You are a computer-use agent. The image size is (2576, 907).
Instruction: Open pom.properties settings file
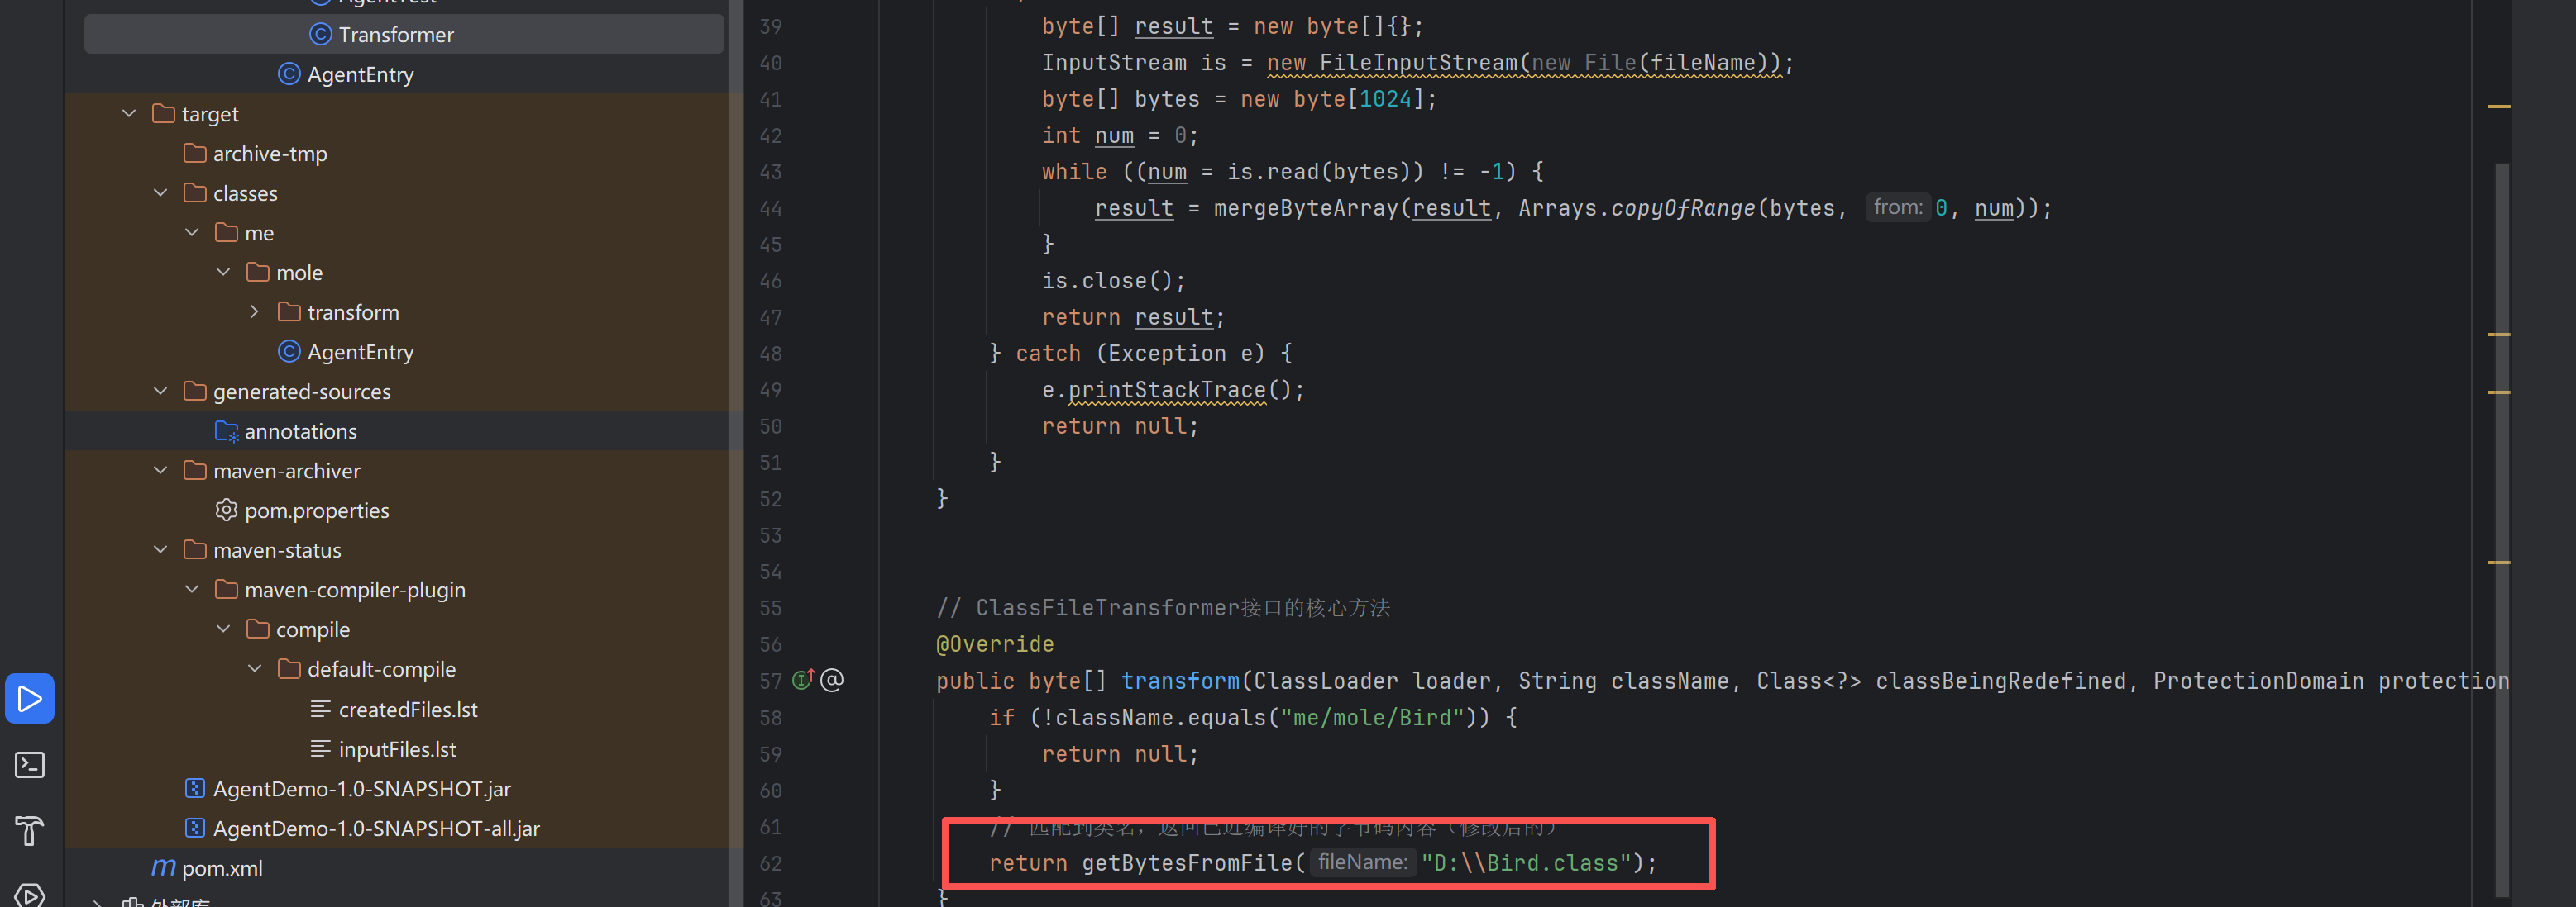(316, 510)
